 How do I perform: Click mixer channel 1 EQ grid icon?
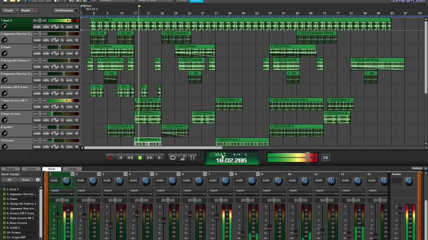(72, 174)
